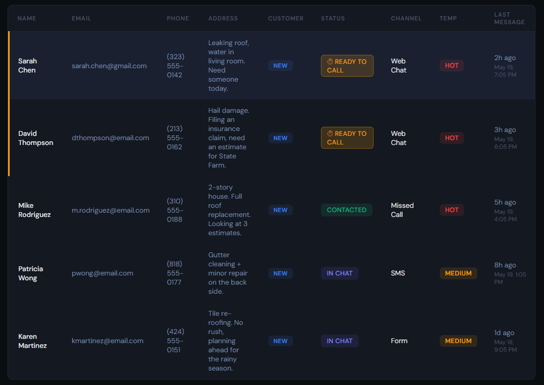Viewport: 544px width, 385px height.
Task: Click Mike Rodriguez's HOT temperature badge
Action: click(x=452, y=210)
